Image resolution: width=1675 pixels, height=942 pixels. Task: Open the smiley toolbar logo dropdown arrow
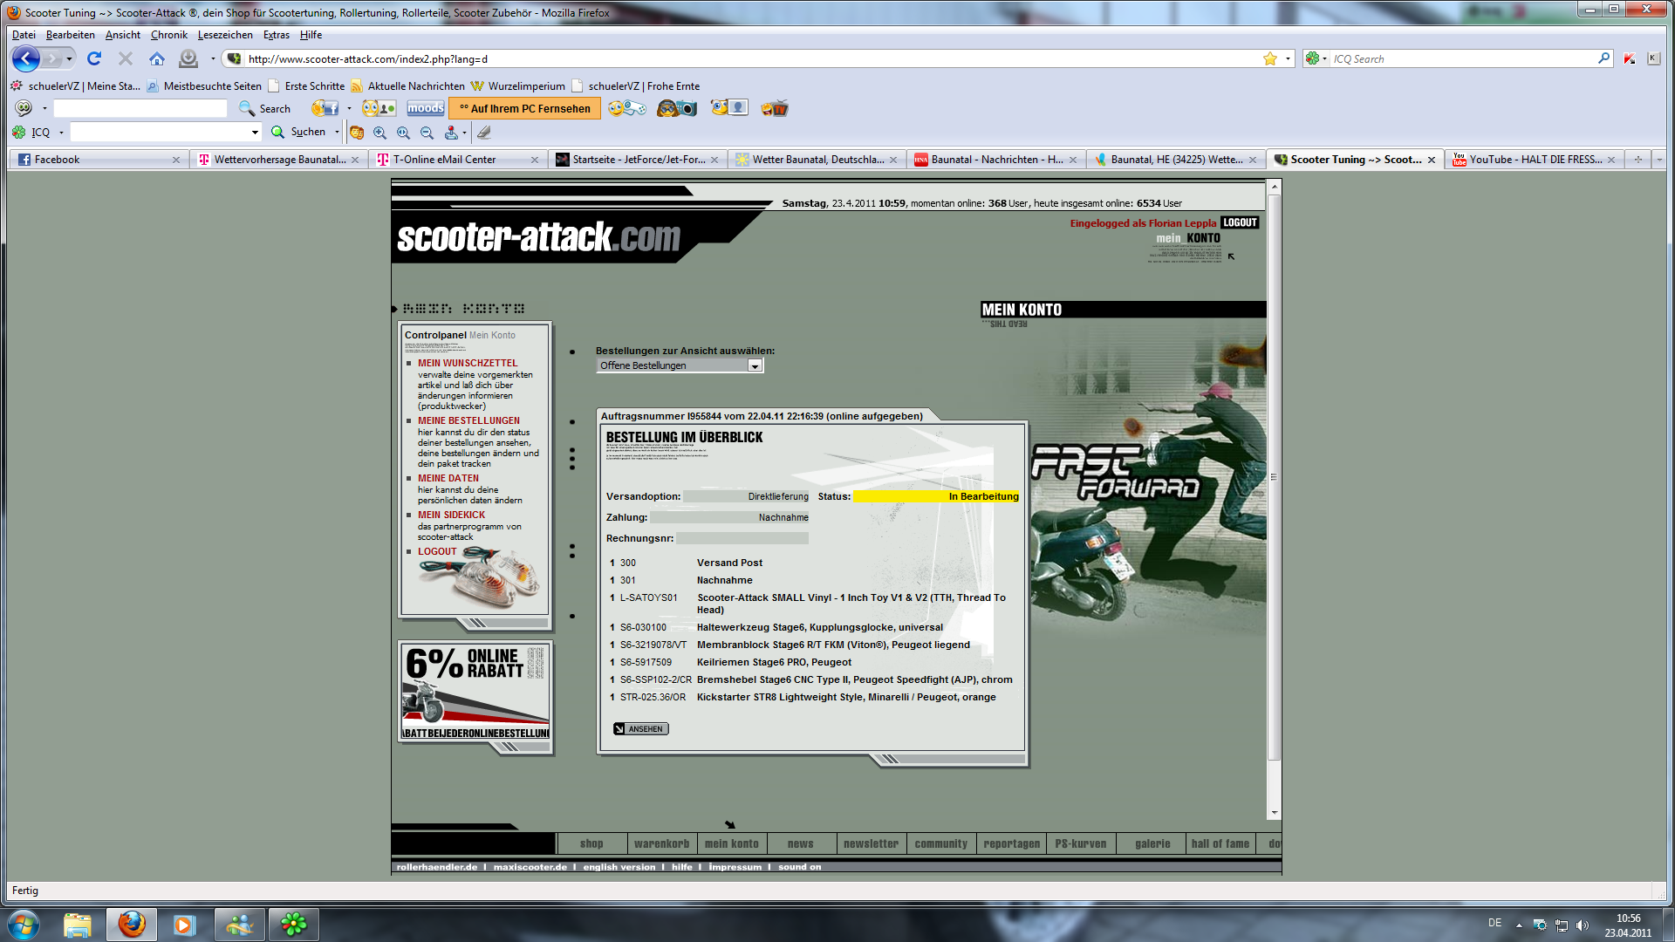44,108
